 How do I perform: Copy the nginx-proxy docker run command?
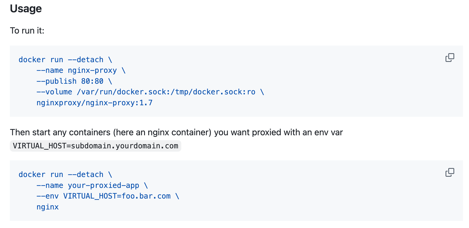pyautogui.click(x=450, y=58)
